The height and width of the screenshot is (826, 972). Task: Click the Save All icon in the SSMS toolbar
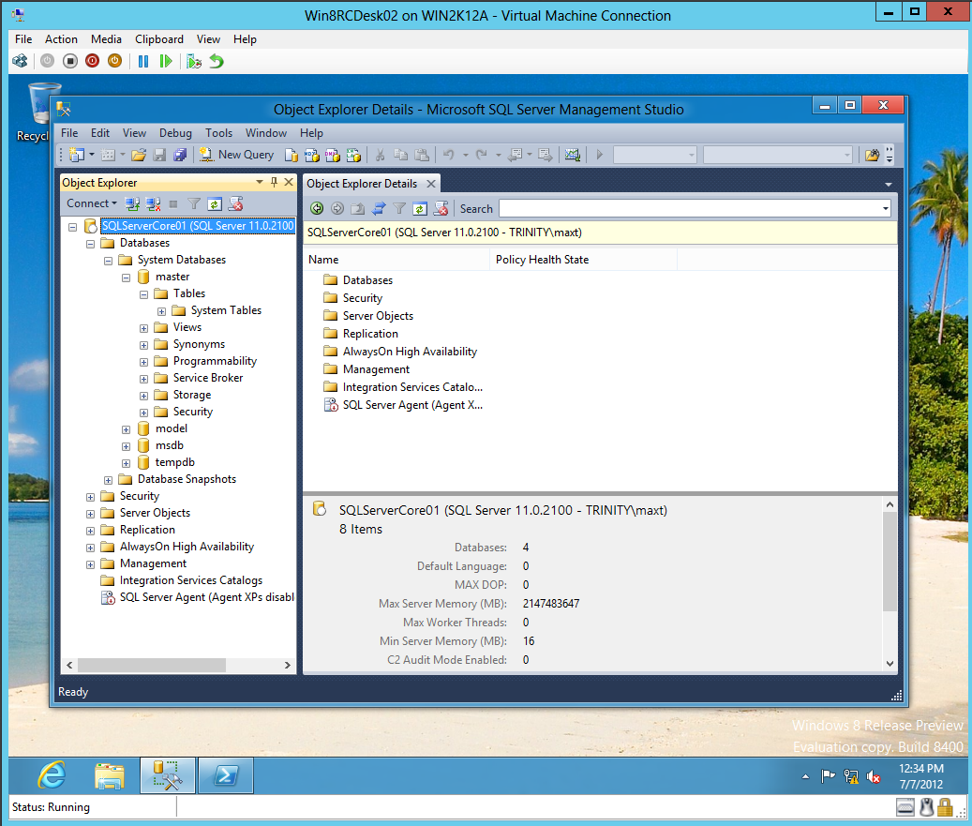click(180, 155)
